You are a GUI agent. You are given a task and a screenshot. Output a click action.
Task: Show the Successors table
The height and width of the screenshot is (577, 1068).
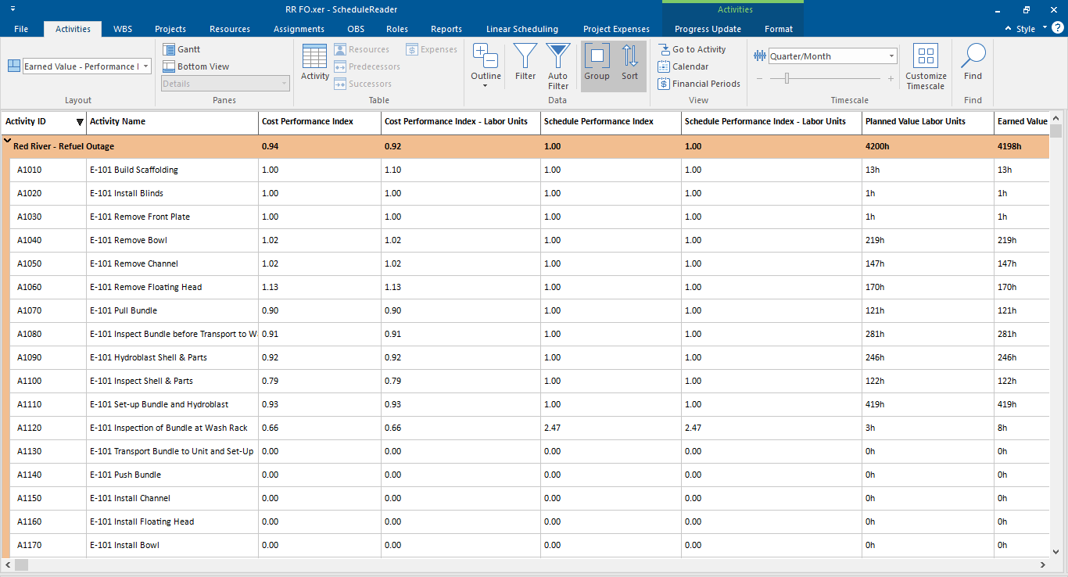[x=363, y=84]
